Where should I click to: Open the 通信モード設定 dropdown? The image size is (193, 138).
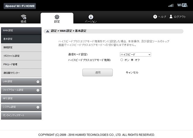[135, 54]
